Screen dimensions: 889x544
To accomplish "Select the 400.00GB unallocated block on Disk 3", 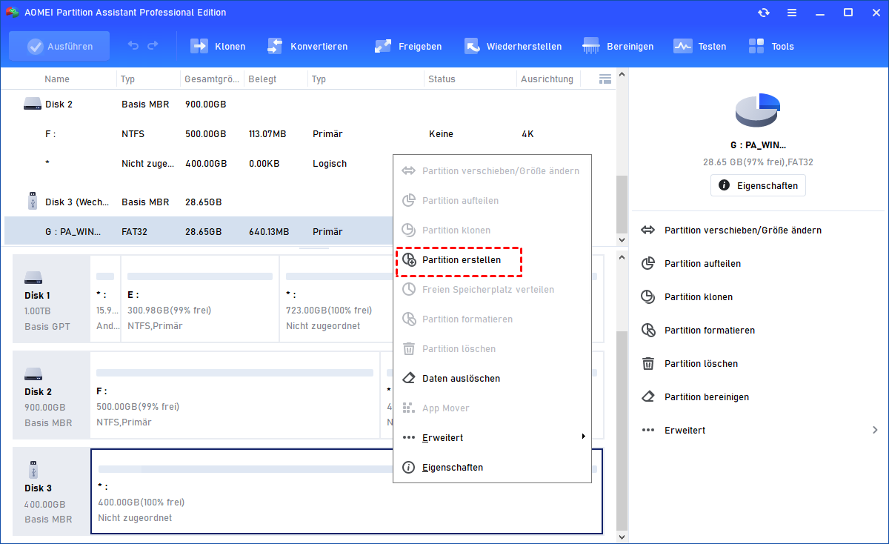I will pyautogui.click(x=347, y=491).
